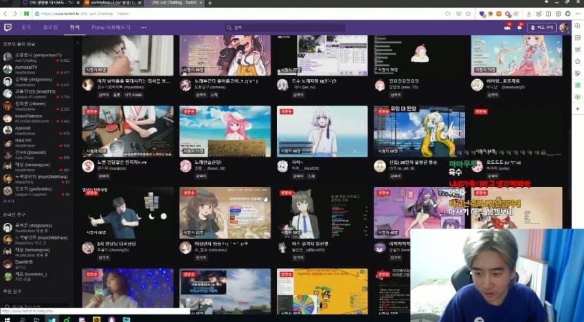Open the beach pink-hair girl stream thumbnail
The width and height of the screenshot is (584, 322).
click(x=225, y=131)
